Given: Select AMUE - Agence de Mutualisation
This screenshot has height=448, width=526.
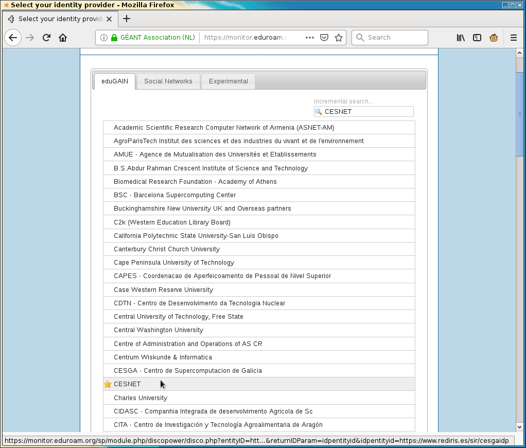Looking at the screenshot, I should coord(259,154).
